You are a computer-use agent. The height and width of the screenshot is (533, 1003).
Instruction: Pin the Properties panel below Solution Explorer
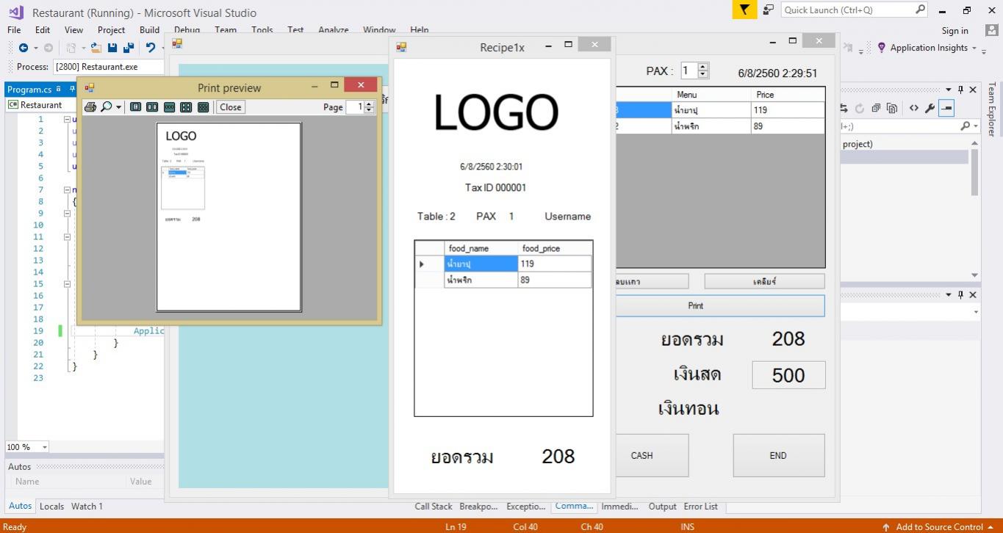[x=960, y=294]
